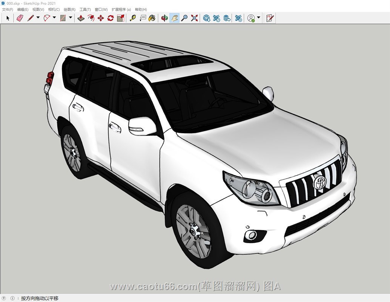The image size is (390, 302).
Task: Toggle the Pan hand tool
Action: click(x=174, y=18)
